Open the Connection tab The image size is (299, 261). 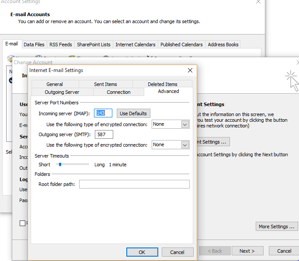118,92
